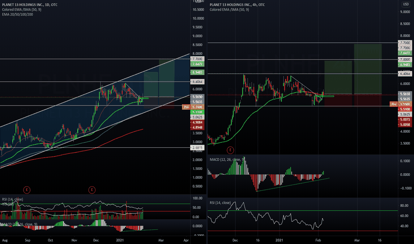Screen dimensions: 414x244
Task: Click the 6.4064 line label on daily chart
Action: point(197,82)
